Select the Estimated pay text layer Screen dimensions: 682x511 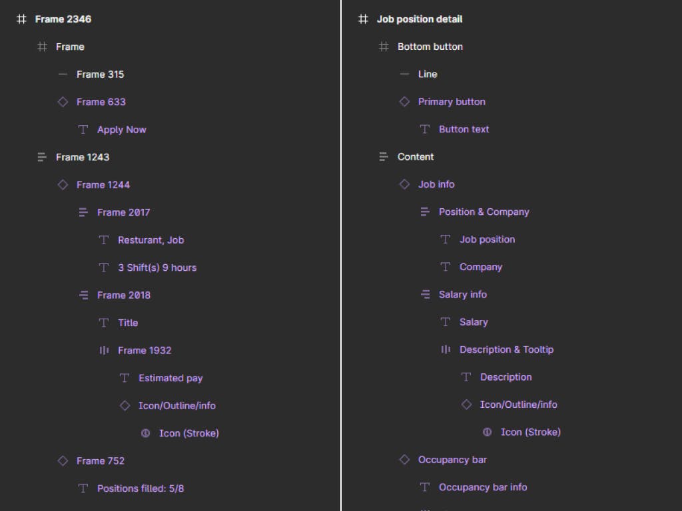click(x=170, y=378)
